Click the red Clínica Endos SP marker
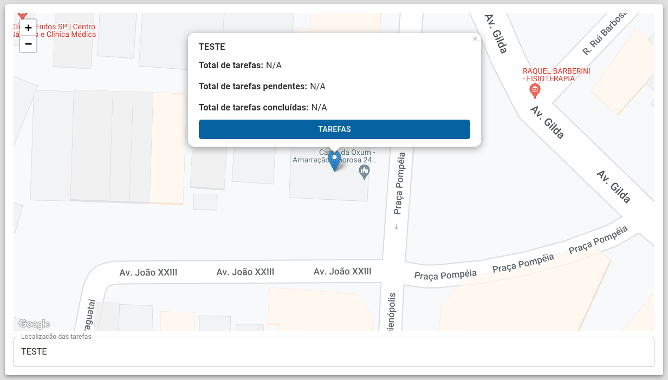 tap(22, 15)
